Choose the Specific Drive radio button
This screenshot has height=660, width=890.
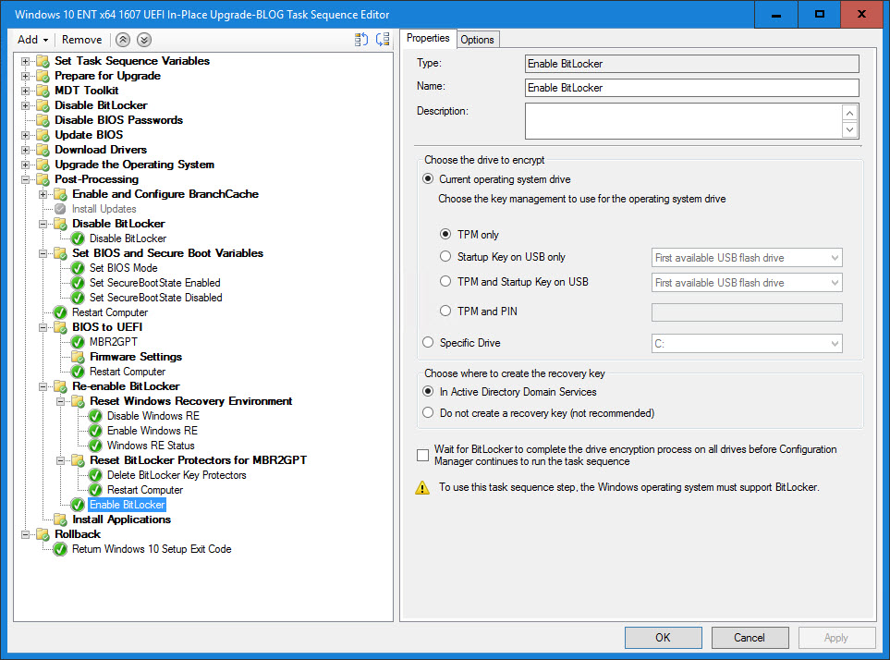click(428, 343)
